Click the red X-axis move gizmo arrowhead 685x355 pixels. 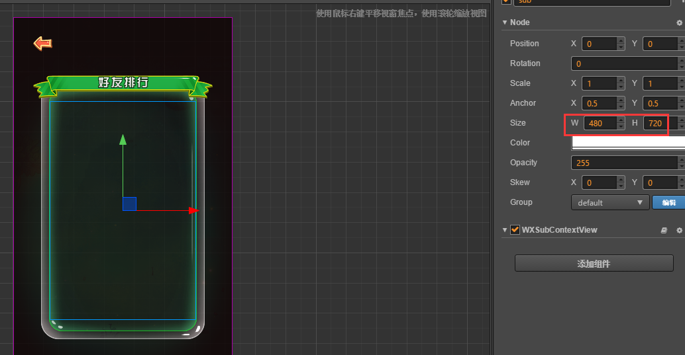(193, 211)
